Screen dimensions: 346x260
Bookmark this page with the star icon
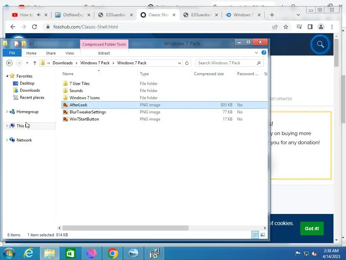point(286,27)
